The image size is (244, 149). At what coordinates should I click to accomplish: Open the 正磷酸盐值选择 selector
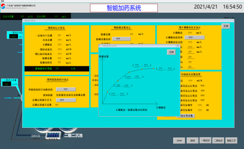(x=194, y=37)
